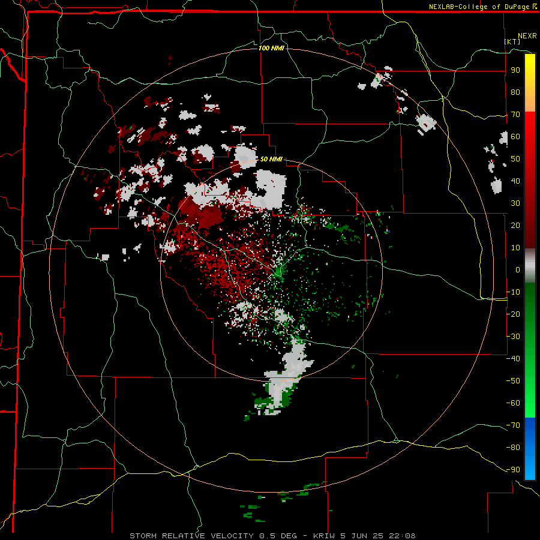Click the positive 90 scale value
This screenshot has height=540, width=540.
[x=515, y=70]
